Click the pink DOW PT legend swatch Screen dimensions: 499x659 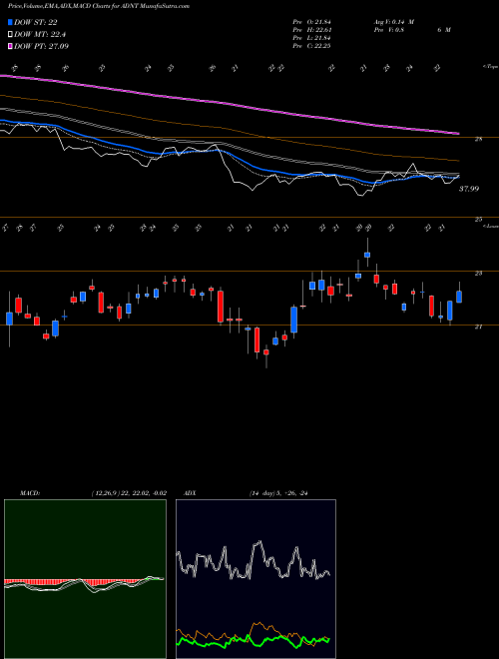point(10,46)
